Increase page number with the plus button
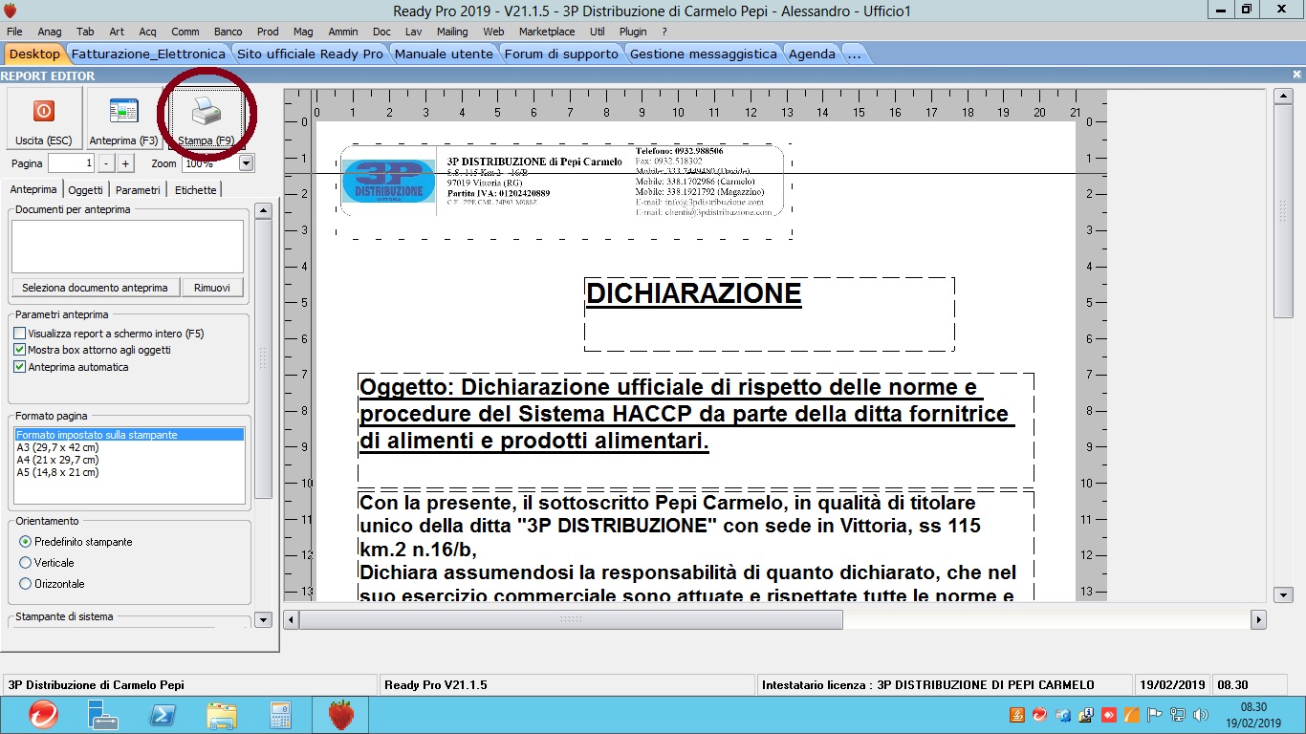Viewport: 1306px width, 734px height. tap(125, 163)
